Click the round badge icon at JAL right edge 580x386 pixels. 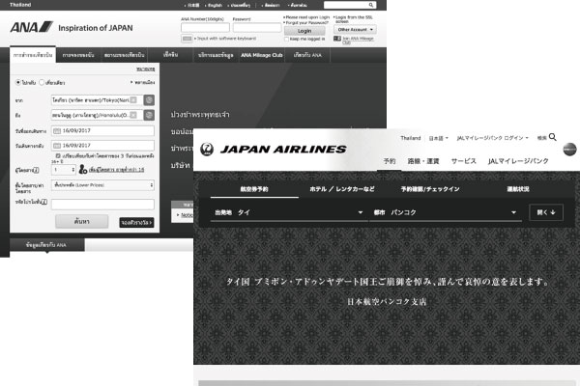coord(569,150)
